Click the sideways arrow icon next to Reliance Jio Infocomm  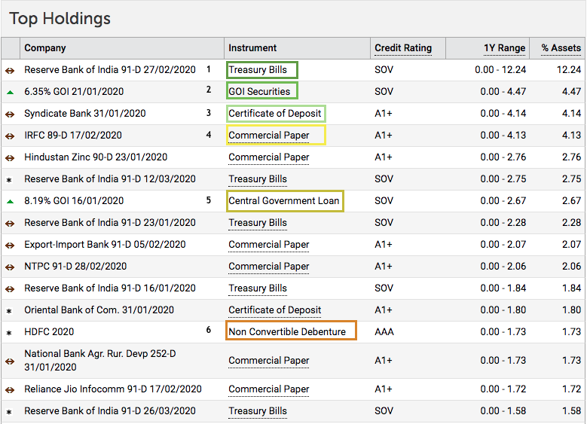pyautogui.click(x=10, y=390)
